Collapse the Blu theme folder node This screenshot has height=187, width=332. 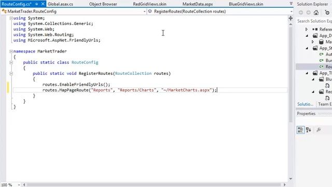pyautogui.click(x=313, y=79)
